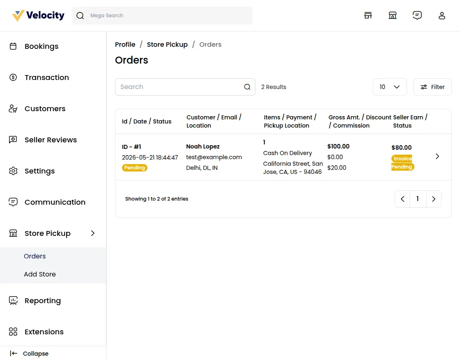This screenshot has height=361, width=460.
Task: Click the Seller Reviews star icon
Action: [x=13, y=140]
